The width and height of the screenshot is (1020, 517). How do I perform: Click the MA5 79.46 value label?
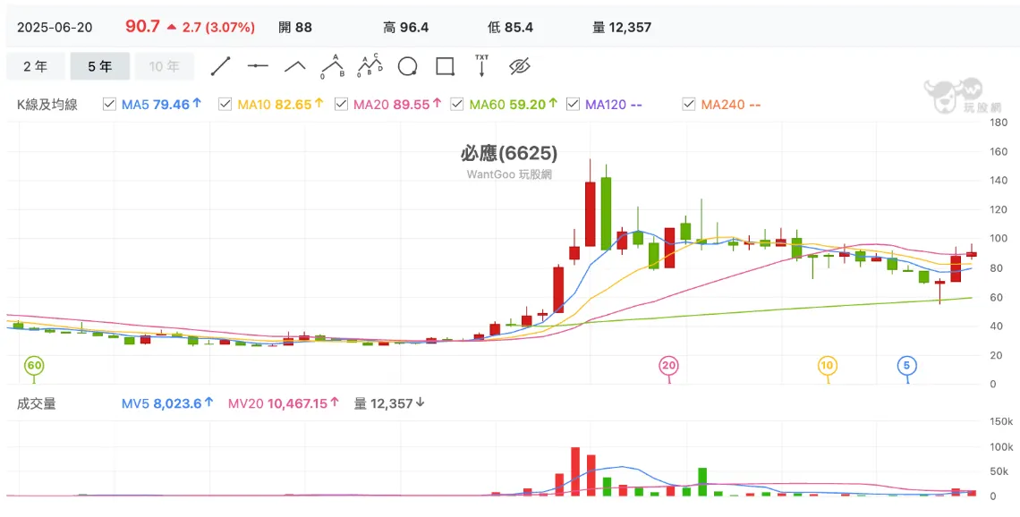point(161,104)
